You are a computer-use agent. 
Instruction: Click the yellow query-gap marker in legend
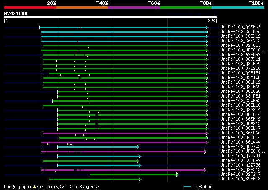[34, 187]
